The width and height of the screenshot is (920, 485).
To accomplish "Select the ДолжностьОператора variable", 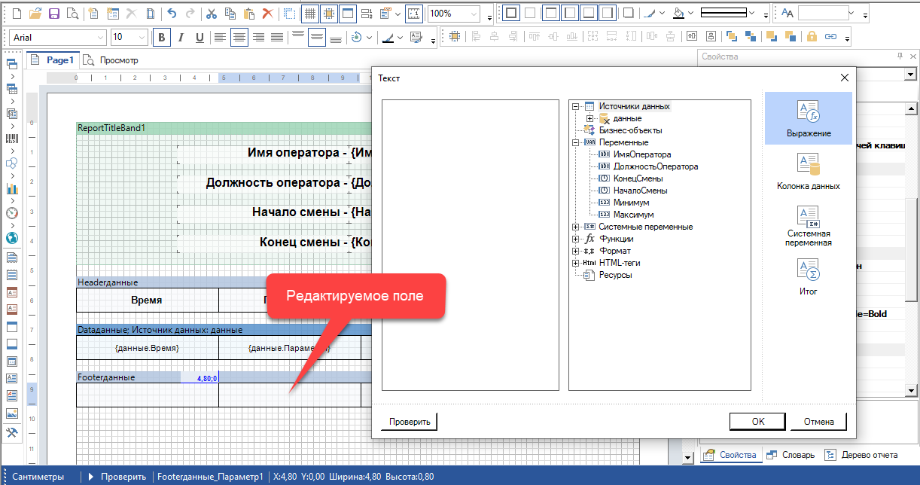I will [x=656, y=166].
